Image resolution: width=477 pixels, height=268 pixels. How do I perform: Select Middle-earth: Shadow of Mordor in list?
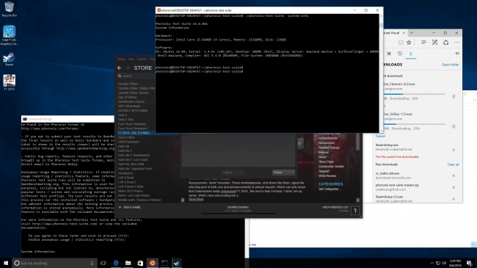point(139,200)
